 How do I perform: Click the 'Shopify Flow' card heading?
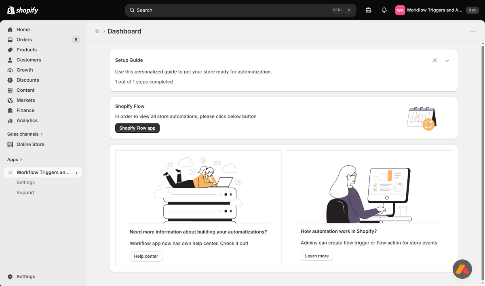point(130,106)
